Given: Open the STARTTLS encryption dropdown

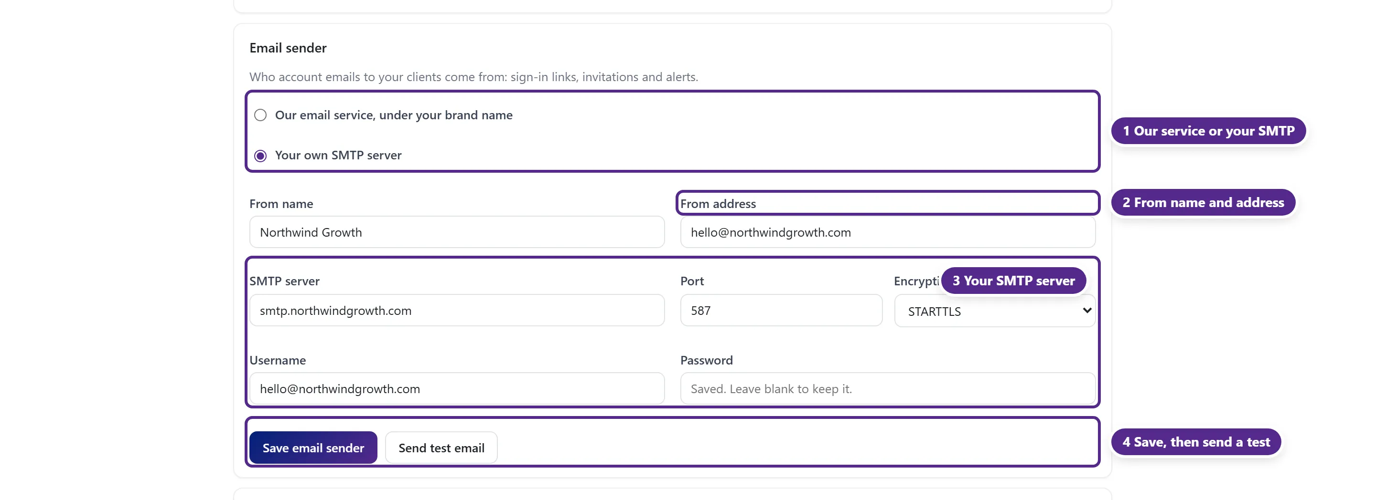Looking at the screenshot, I should coord(995,311).
